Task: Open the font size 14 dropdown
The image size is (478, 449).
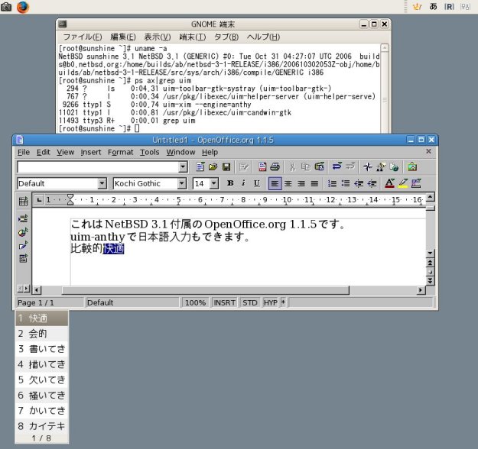Action: pyautogui.click(x=214, y=183)
